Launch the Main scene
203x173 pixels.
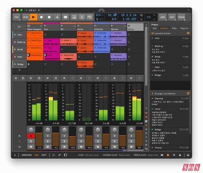tap(15, 57)
